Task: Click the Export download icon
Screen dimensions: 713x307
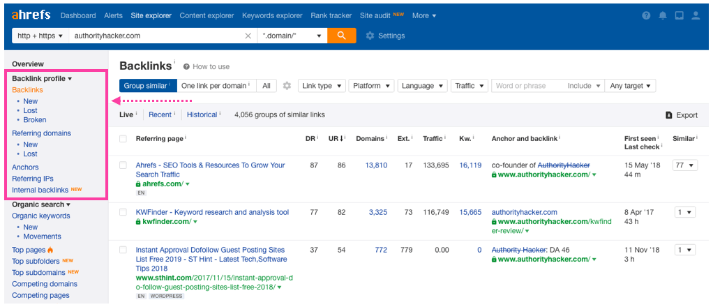Action: tap(669, 115)
